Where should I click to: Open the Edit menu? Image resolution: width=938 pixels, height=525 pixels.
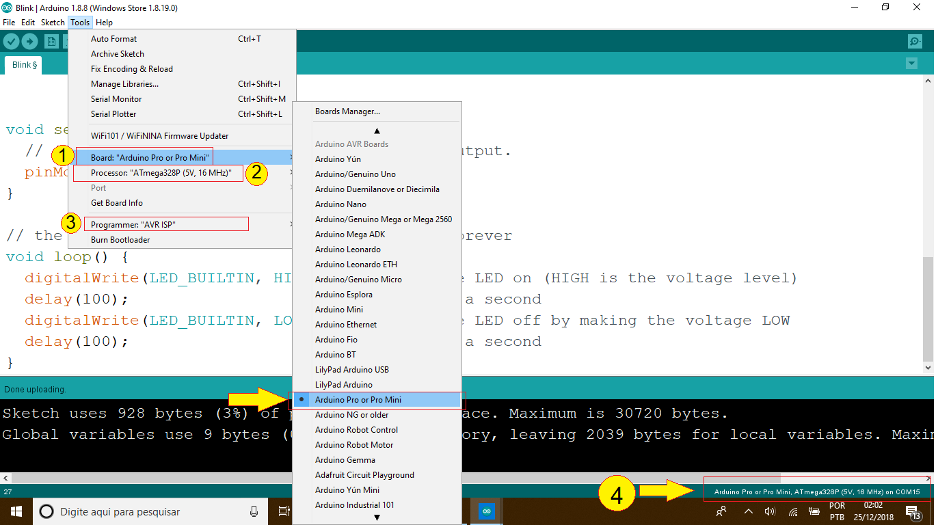point(28,23)
